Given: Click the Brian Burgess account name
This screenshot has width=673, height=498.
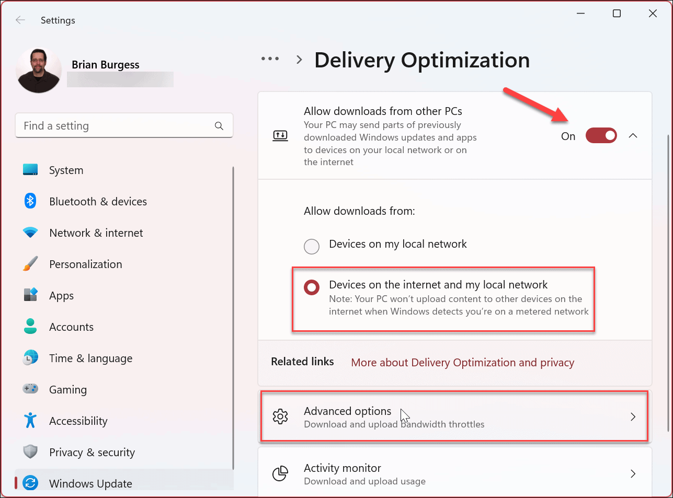Looking at the screenshot, I should point(106,65).
